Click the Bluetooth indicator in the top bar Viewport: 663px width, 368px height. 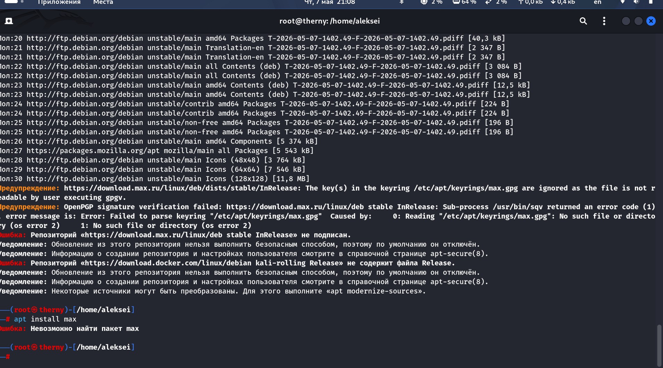point(401,2)
